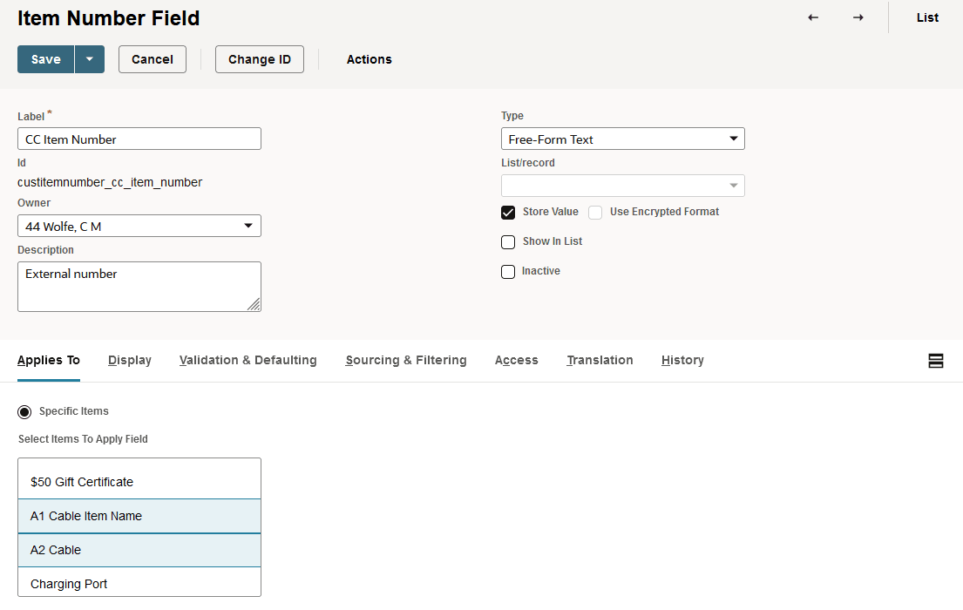The height and width of the screenshot is (610, 963).
Task: Select the Specific Items radio button
Action: (24, 410)
